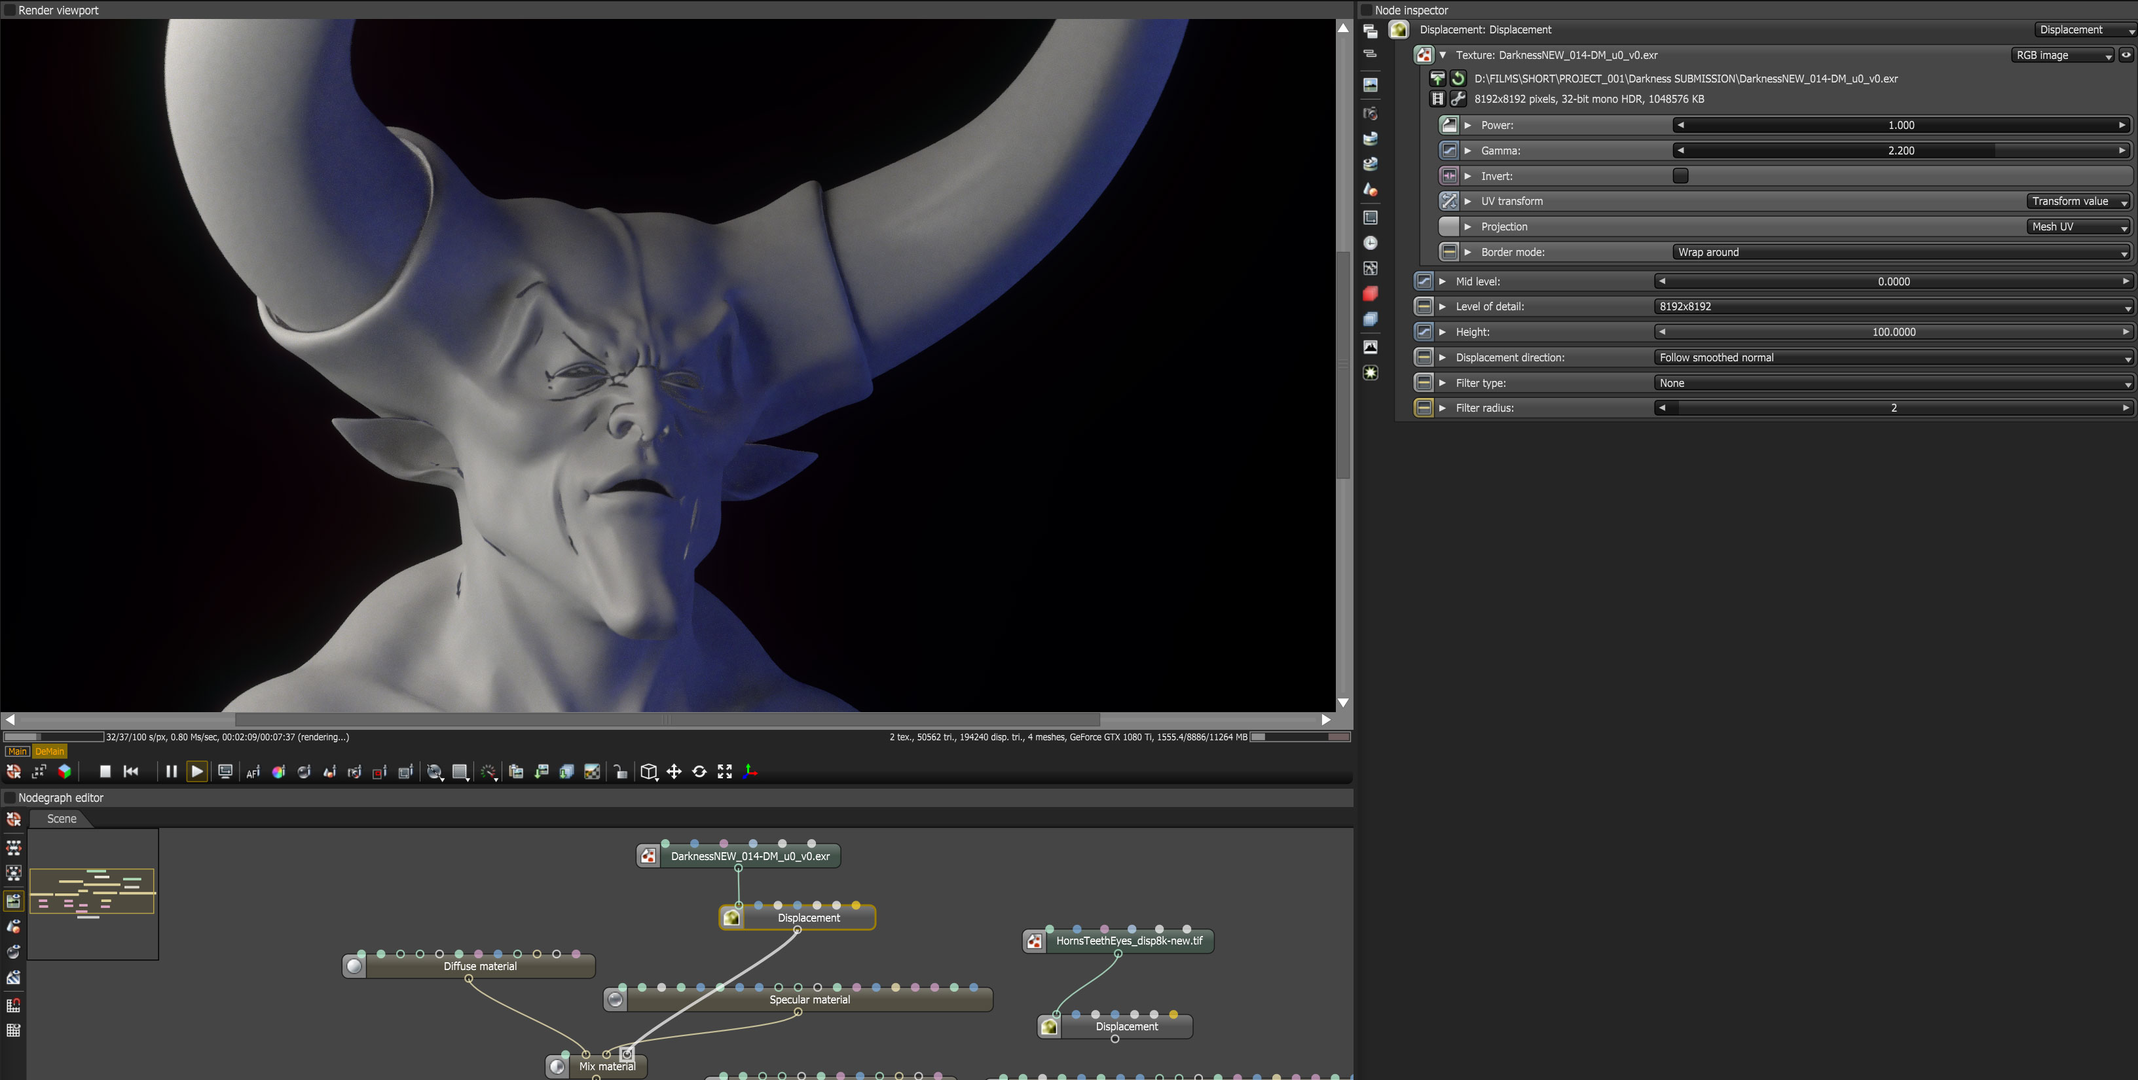Click the Displacement node icon in nodegraph
Image resolution: width=2138 pixels, height=1080 pixels.
pos(731,918)
